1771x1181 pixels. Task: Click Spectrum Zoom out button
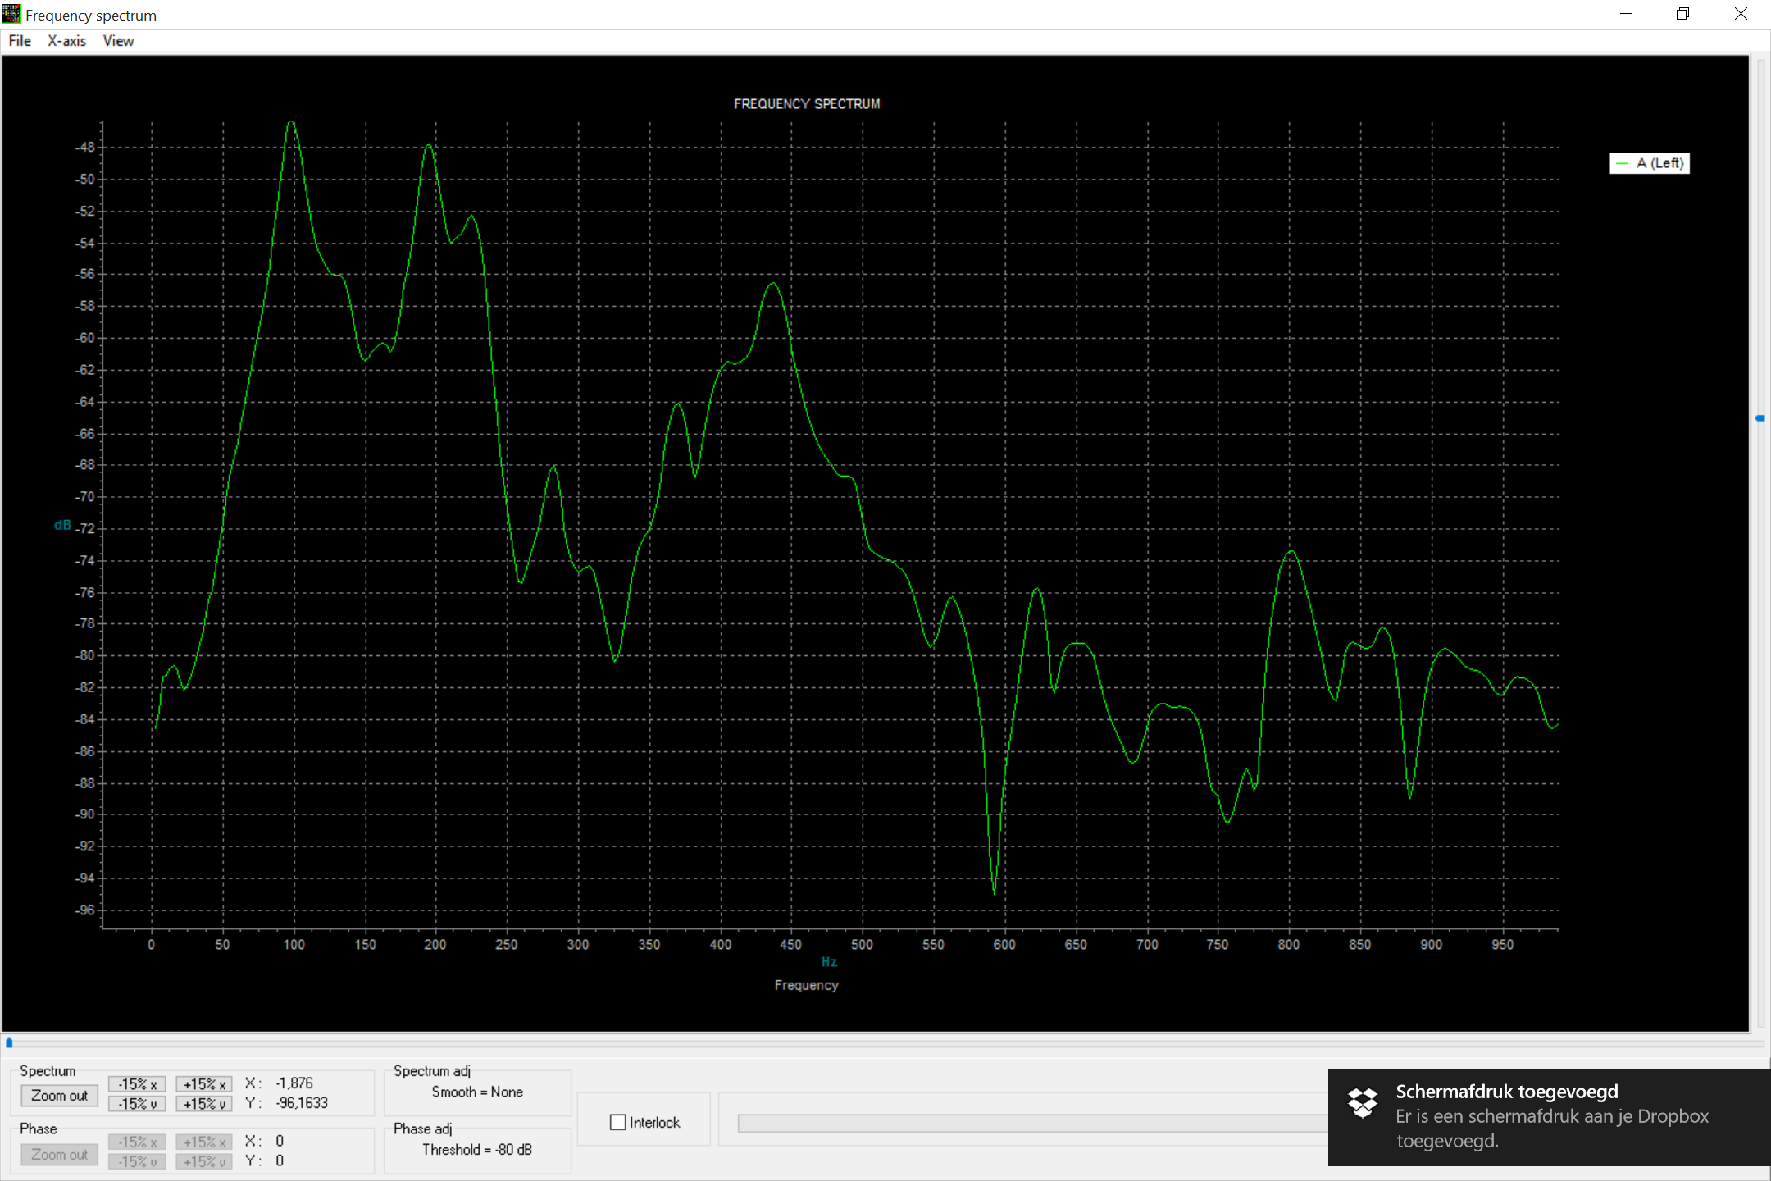point(59,1096)
